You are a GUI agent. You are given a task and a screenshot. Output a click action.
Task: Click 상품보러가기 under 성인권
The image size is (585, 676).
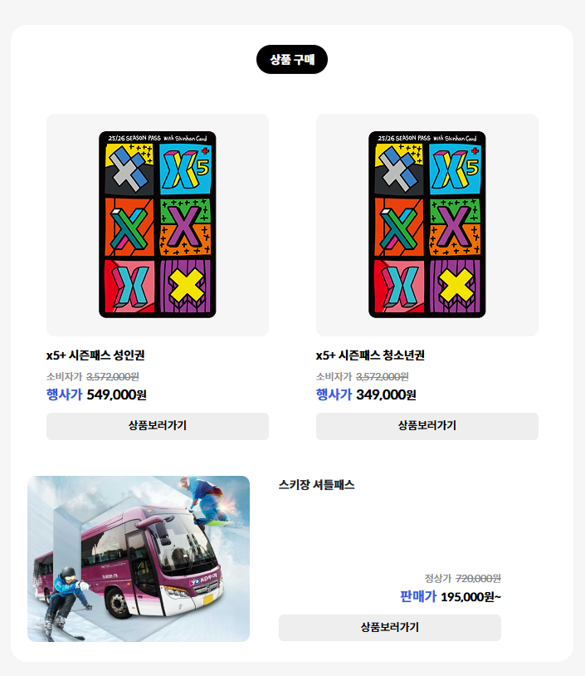coord(157,426)
